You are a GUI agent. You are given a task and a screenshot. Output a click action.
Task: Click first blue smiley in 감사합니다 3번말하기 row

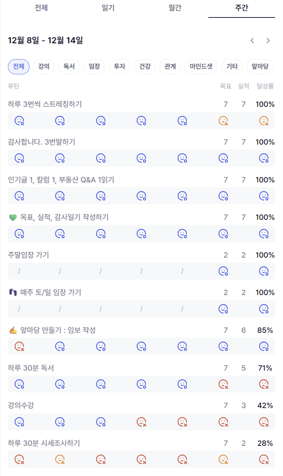(19, 158)
